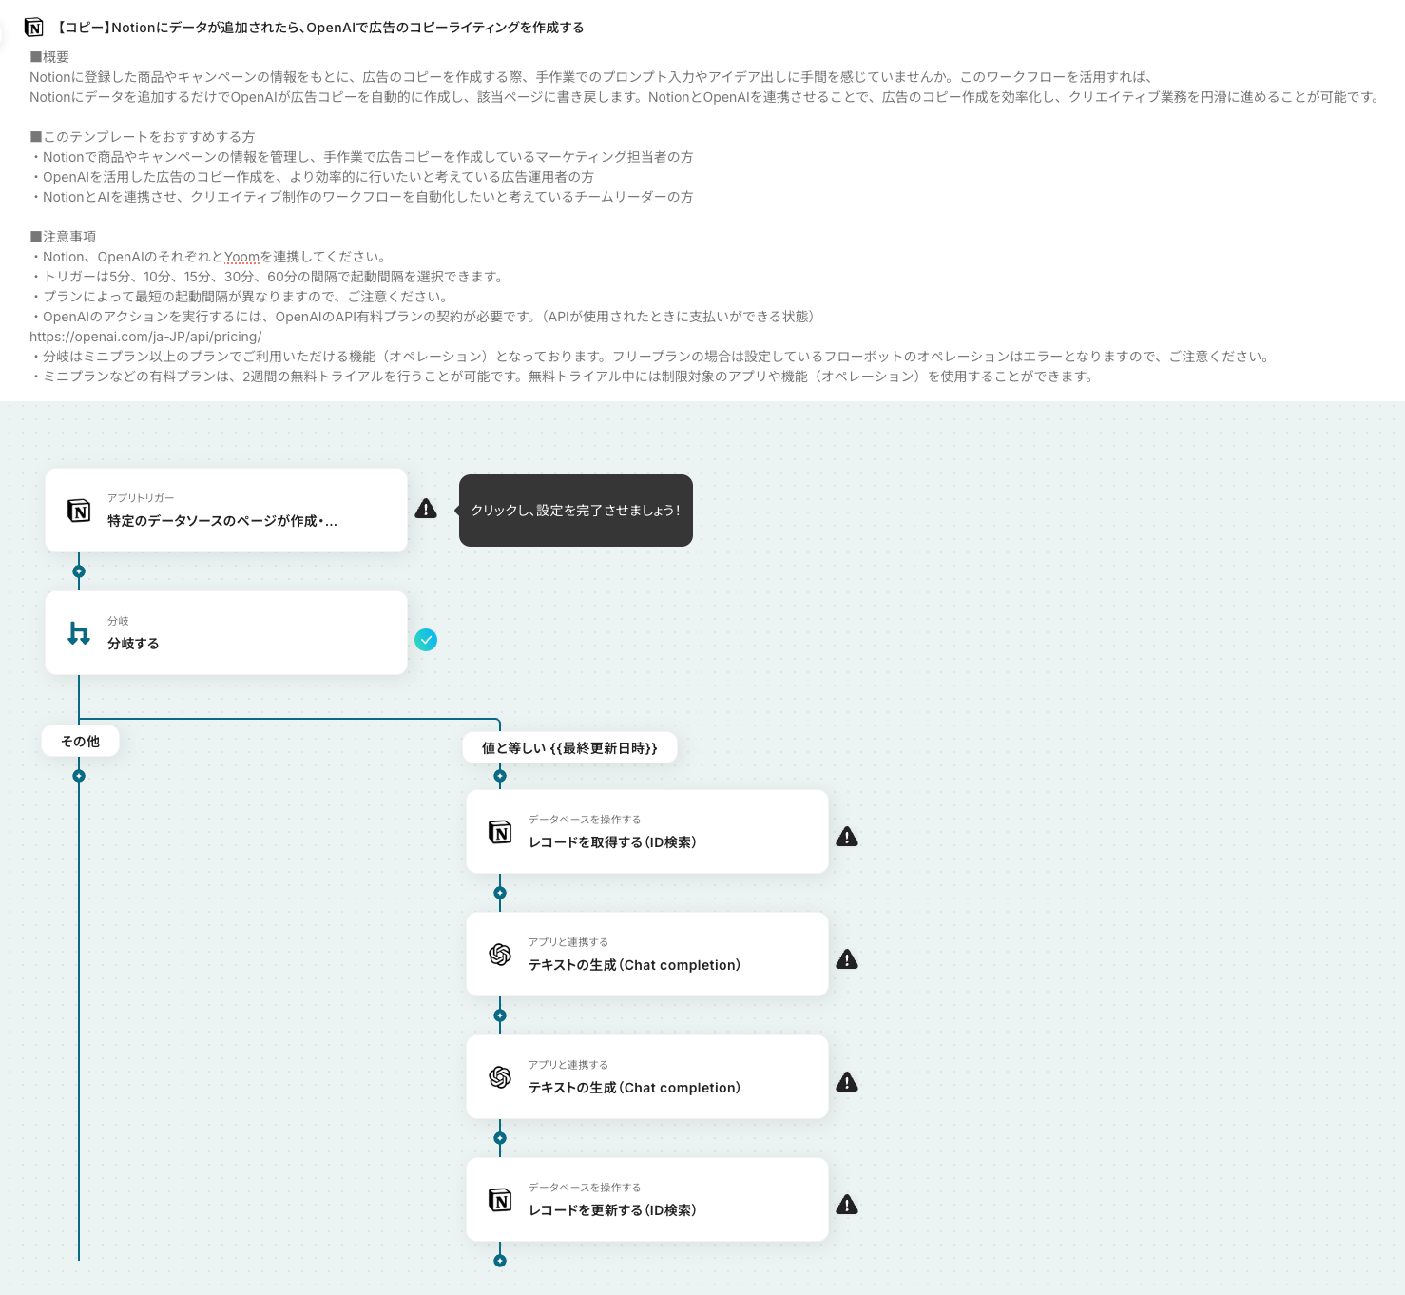Click the warning icon beside レコードを更新する (ID検索)
This screenshot has width=1405, height=1295.
[847, 1205]
